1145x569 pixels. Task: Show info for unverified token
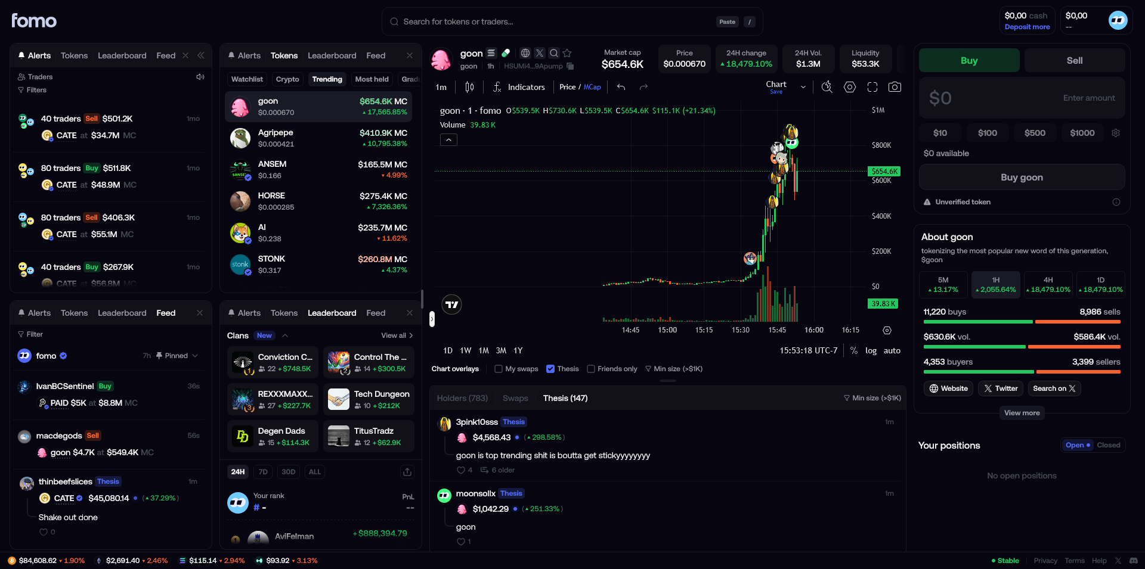coord(1116,202)
